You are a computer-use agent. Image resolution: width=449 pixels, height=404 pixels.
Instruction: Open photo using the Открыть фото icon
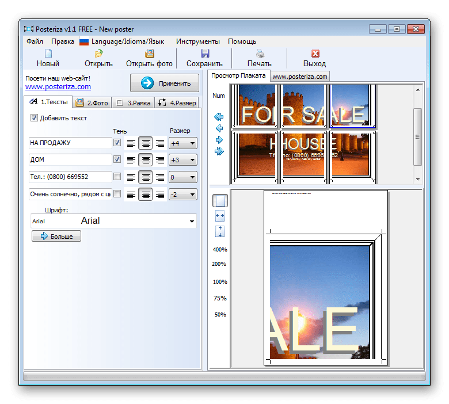point(149,54)
